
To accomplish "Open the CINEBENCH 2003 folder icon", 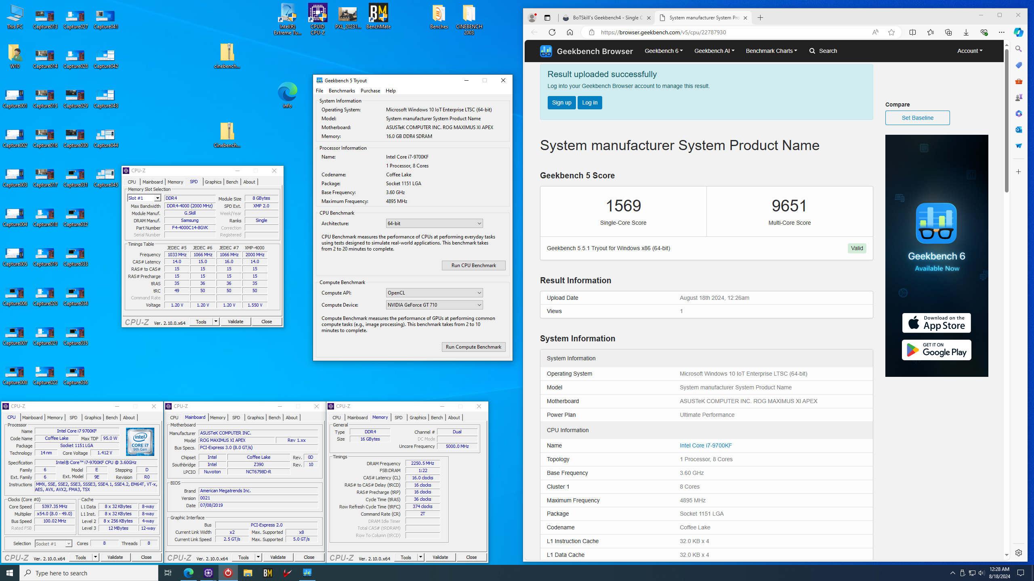I will 469,19.
